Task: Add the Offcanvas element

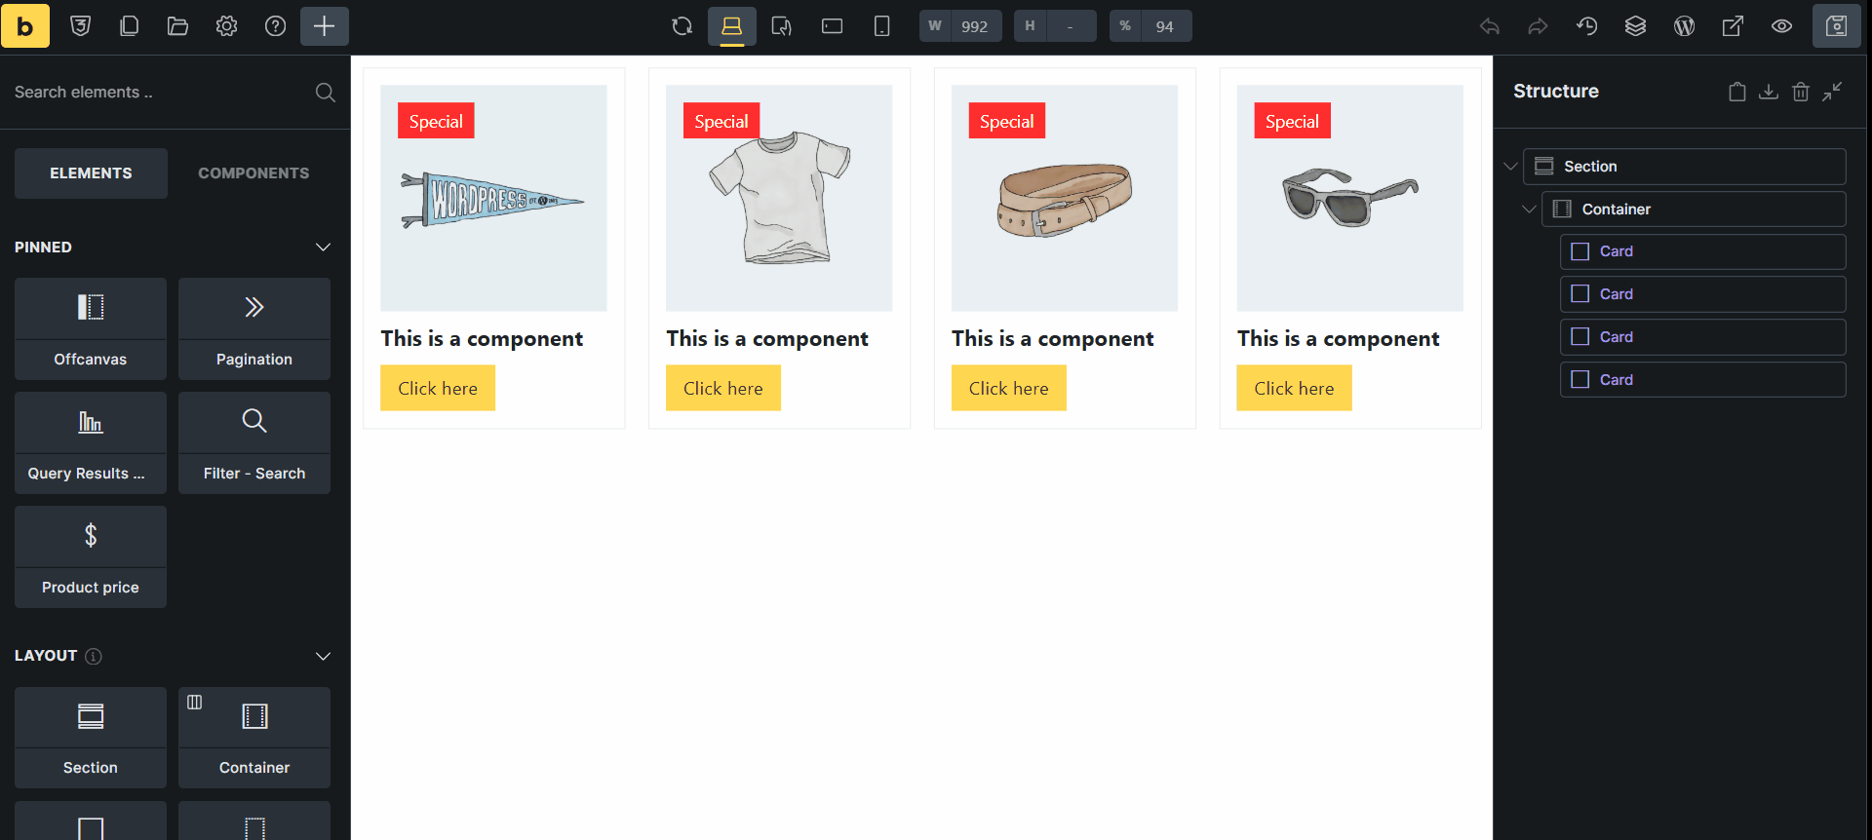Action: click(x=91, y=328)
